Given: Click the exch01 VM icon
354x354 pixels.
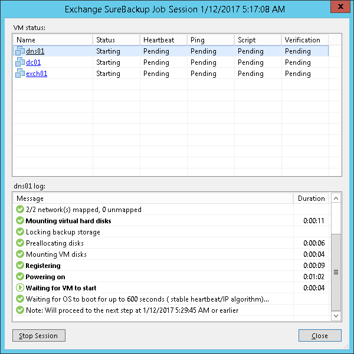Looking at the screenshot, I should 20,74.
